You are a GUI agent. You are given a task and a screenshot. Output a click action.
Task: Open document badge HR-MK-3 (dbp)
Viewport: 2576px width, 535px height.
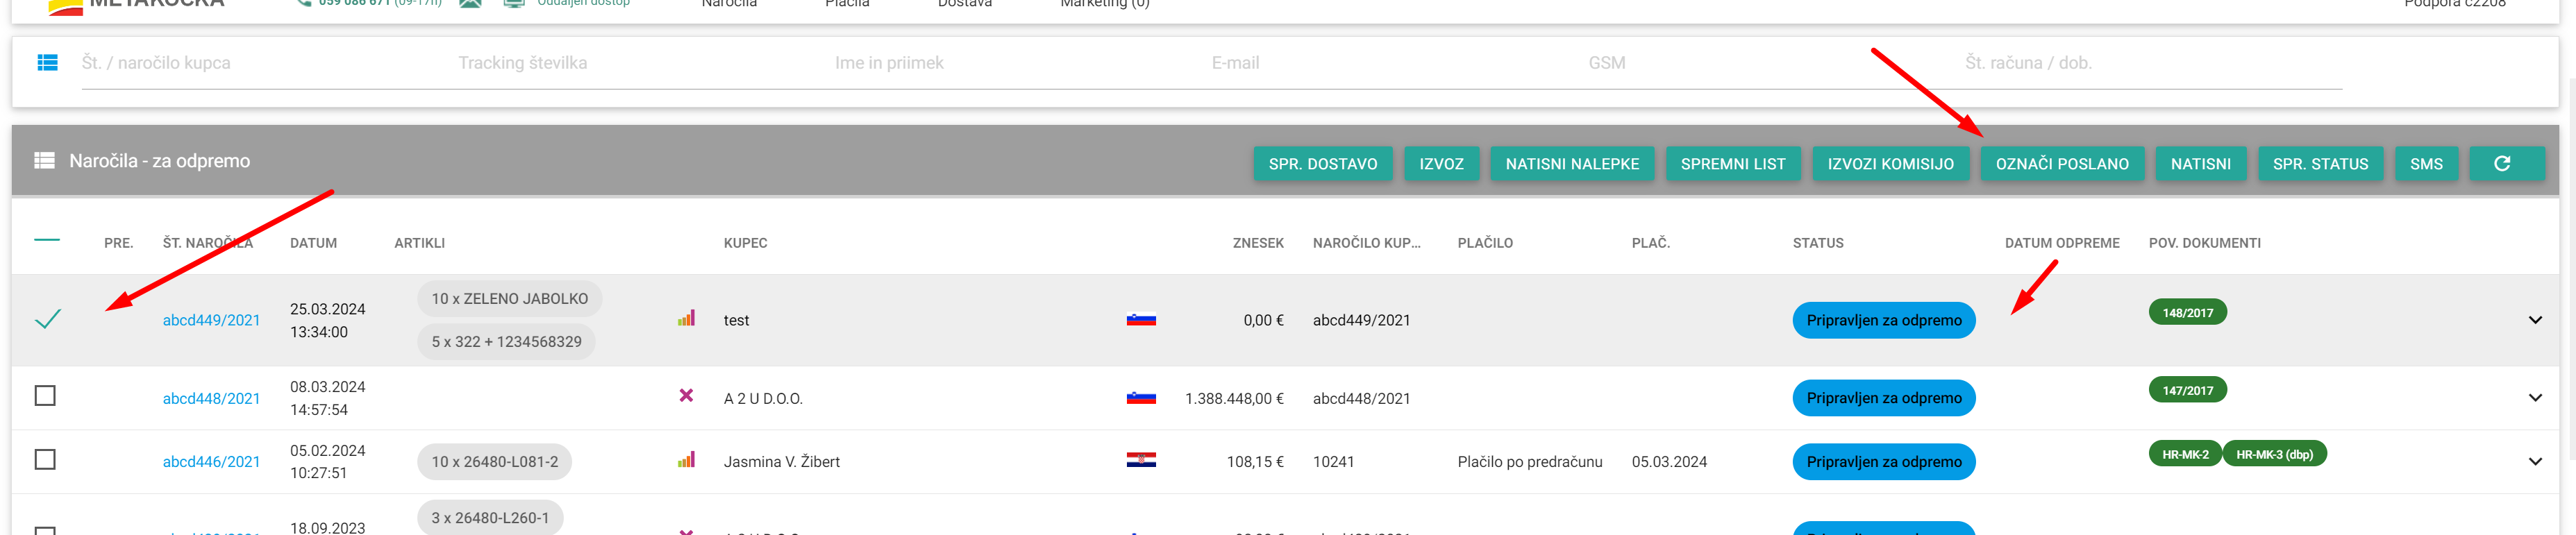click(x=2274, y=455)
